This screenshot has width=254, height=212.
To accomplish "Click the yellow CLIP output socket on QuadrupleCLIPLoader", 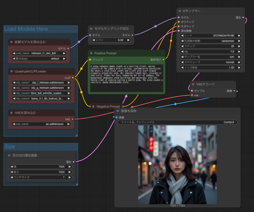I will pos(73,78).
